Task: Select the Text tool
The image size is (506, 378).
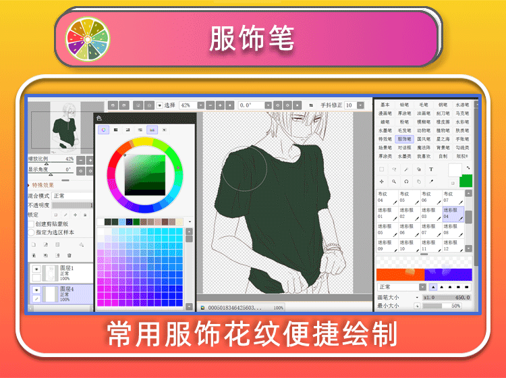Action: (431, 169)
